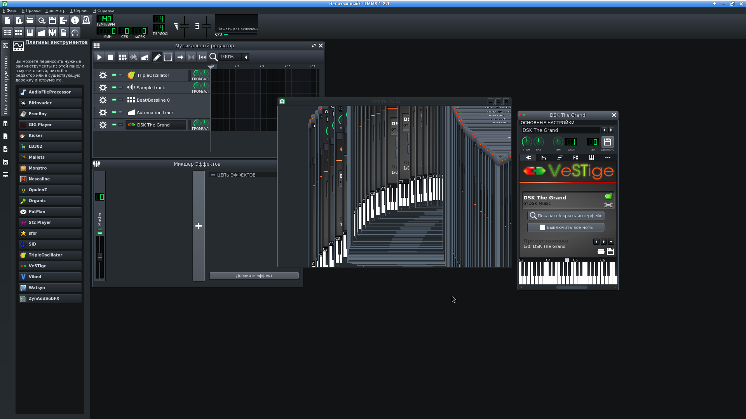The height and width of the screenshot is (419, 746).
Task: Mute the TripleOscillator track
Action: [114, 75]
